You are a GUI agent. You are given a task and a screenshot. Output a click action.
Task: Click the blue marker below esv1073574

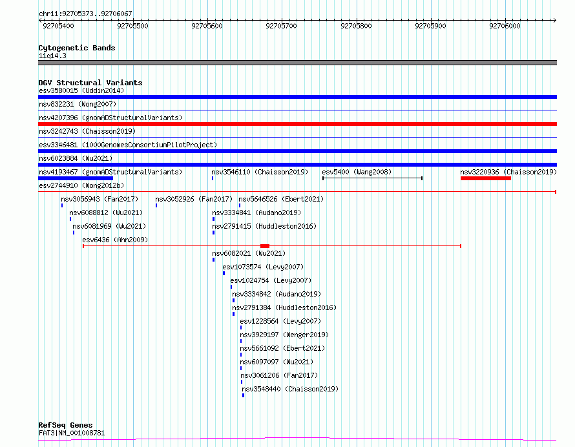click(x=224, y=273)
